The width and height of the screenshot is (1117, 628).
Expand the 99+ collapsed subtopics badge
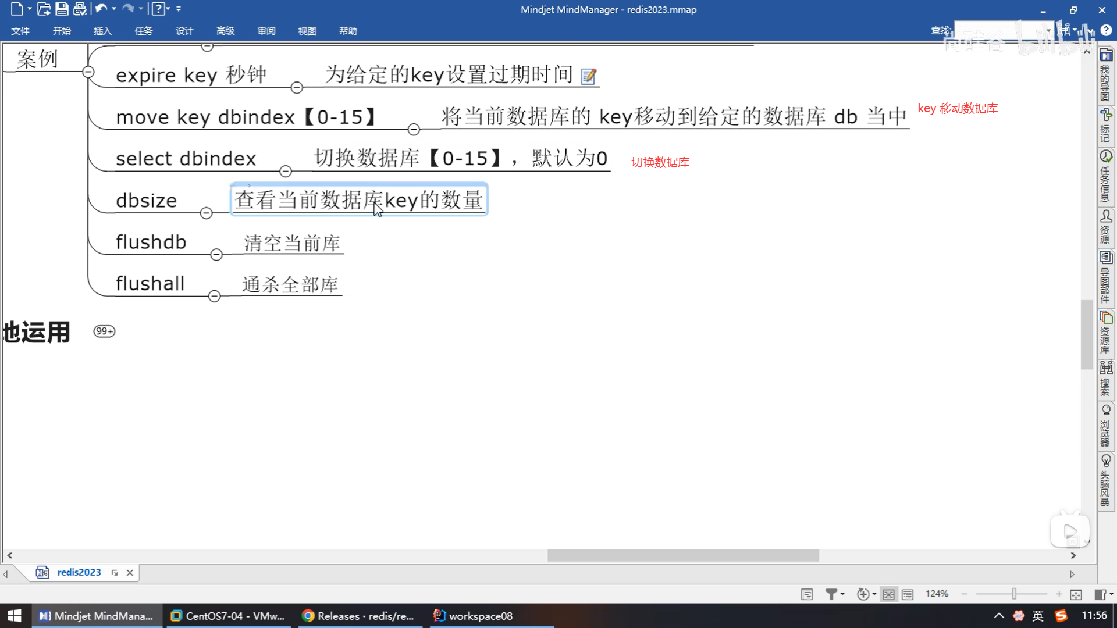[x=104, y=331]
